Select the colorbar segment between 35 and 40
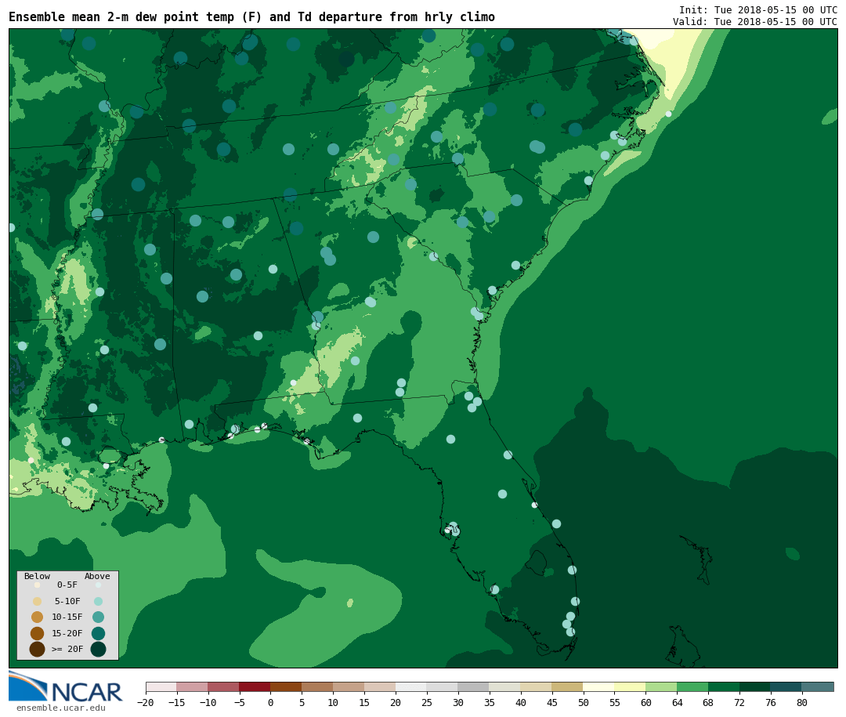This screenshot has width=846, height=717. (505, 687)
